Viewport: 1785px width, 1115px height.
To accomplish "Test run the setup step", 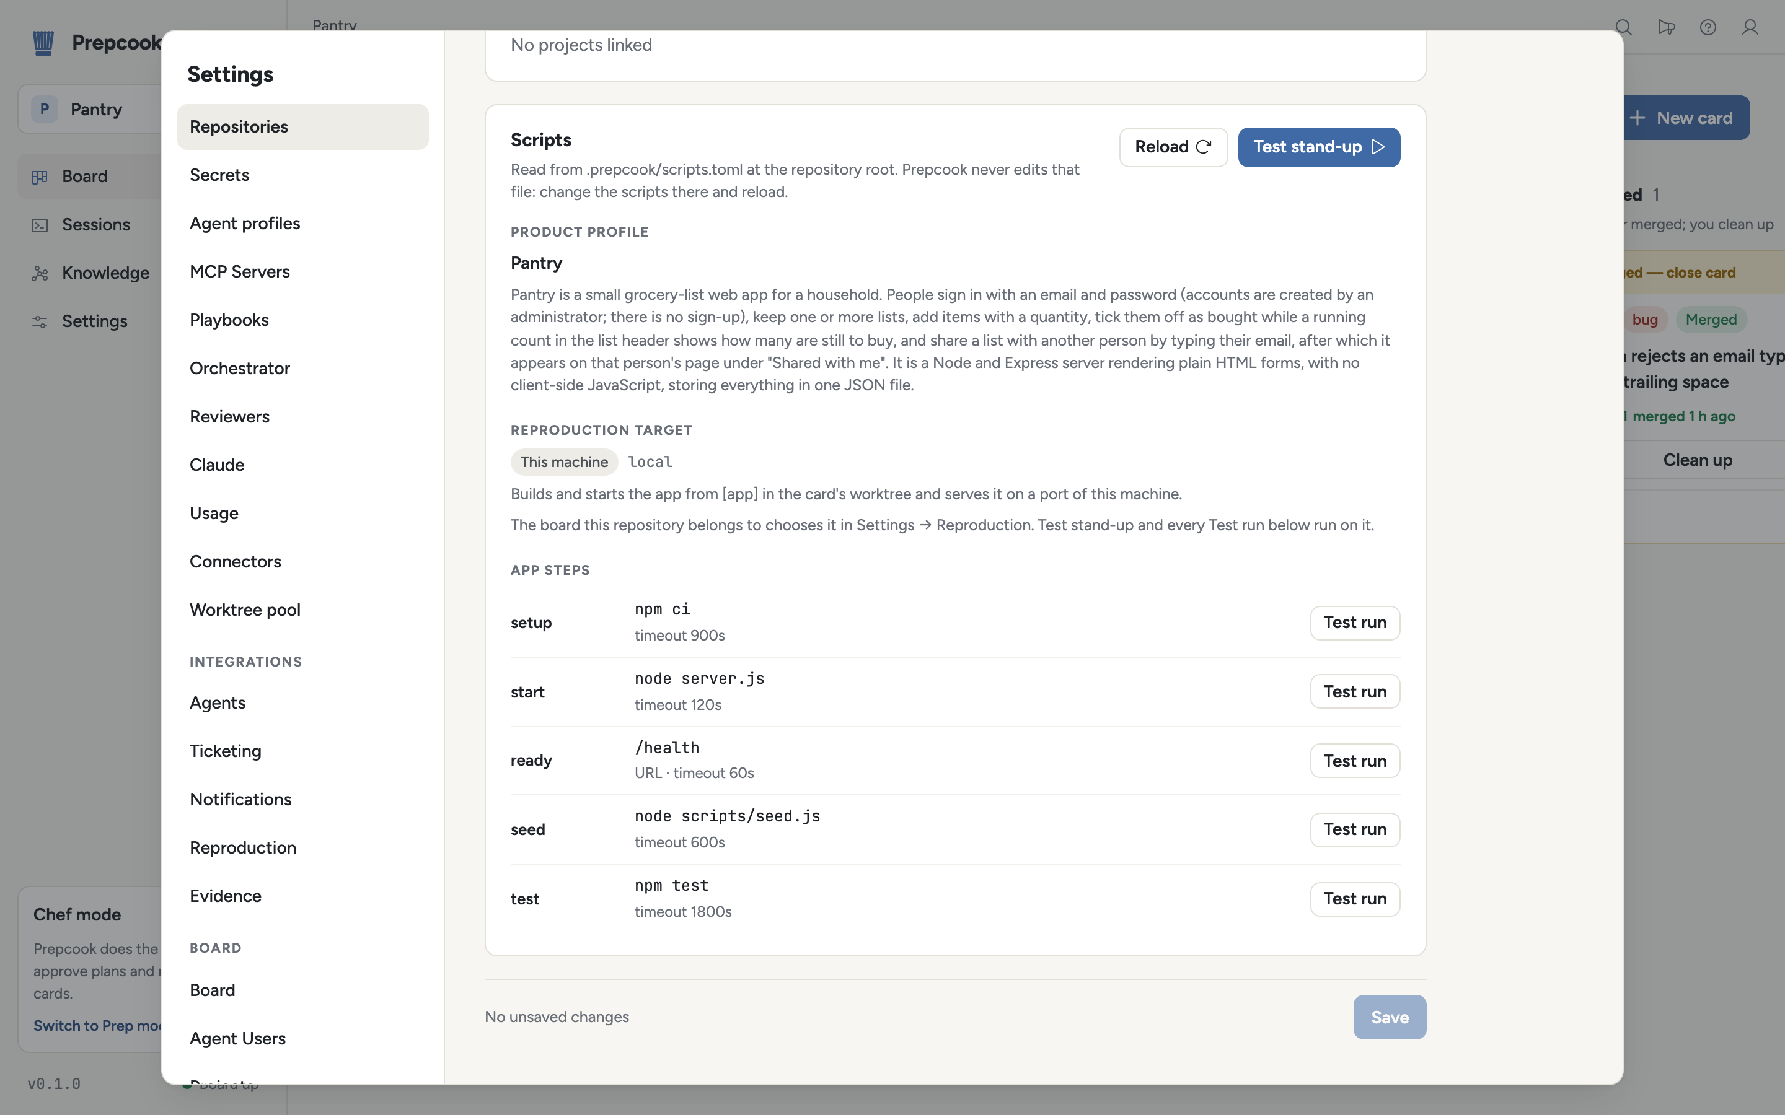I will point(1354,623).
